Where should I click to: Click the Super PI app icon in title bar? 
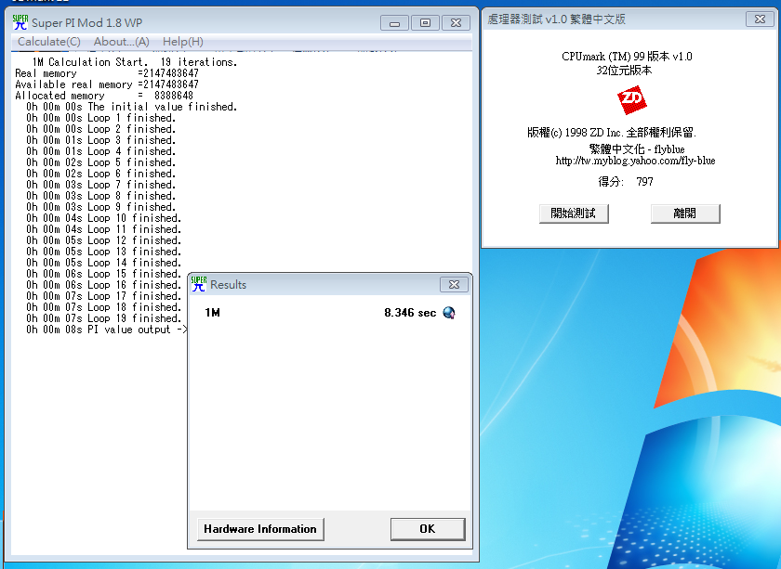(x=20, y=22)
